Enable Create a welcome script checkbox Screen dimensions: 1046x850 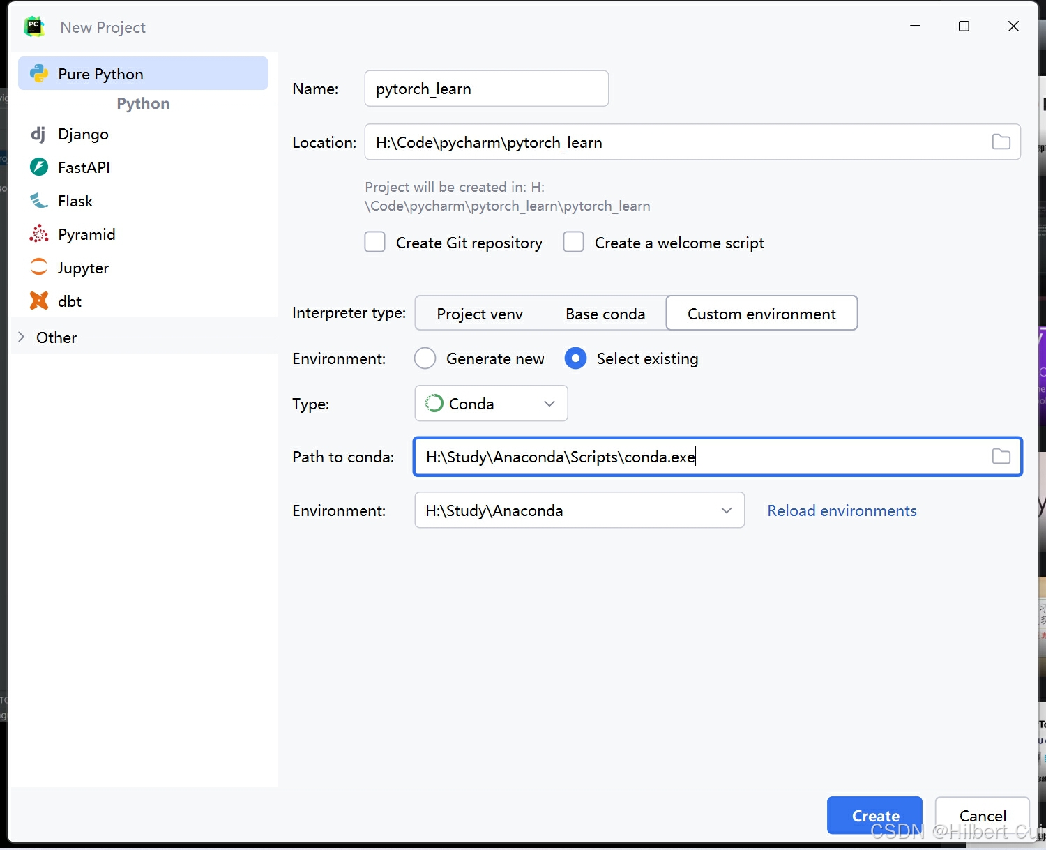pyautogui.click(x=574, y=242)
